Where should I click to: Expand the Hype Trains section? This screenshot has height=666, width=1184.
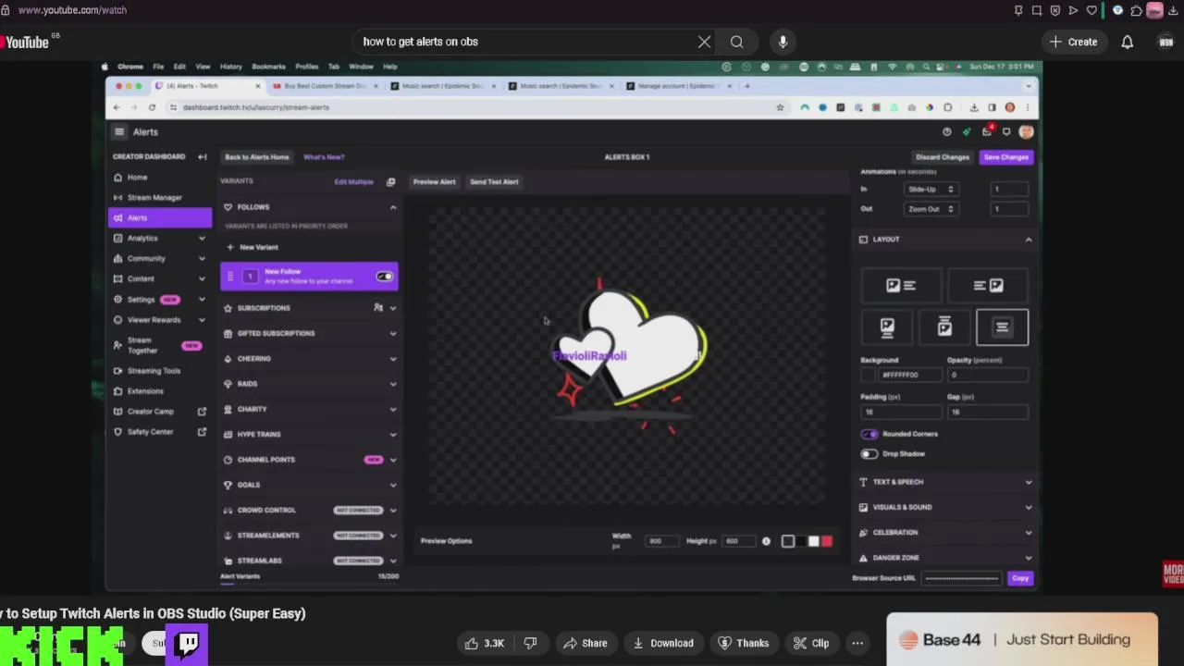pos(393,434)
